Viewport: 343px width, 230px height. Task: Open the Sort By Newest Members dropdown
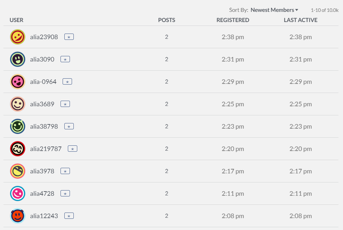(x=274, y=10)
